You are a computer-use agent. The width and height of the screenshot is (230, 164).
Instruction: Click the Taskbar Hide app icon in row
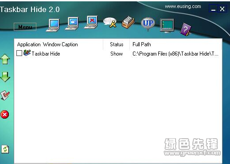pyautogui.click(x=27, y=53)
